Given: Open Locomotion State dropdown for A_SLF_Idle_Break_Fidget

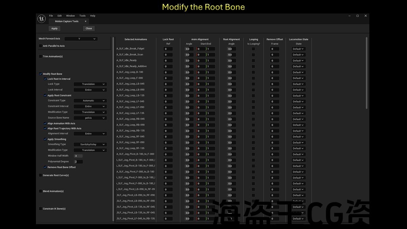Looking at the screenshot, I should click(298, 49).
